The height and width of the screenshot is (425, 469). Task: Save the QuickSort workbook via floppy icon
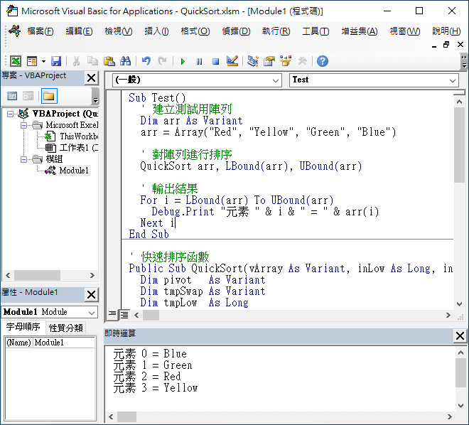56,61
